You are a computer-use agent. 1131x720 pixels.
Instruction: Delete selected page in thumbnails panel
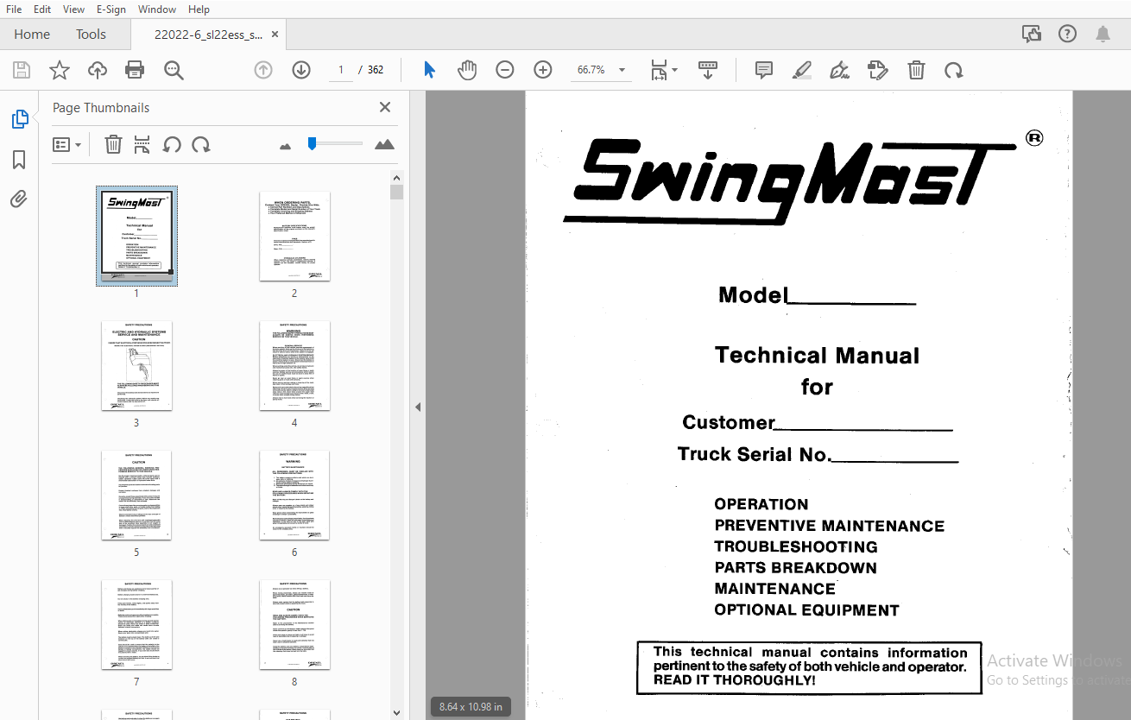(x=113, y=144)
